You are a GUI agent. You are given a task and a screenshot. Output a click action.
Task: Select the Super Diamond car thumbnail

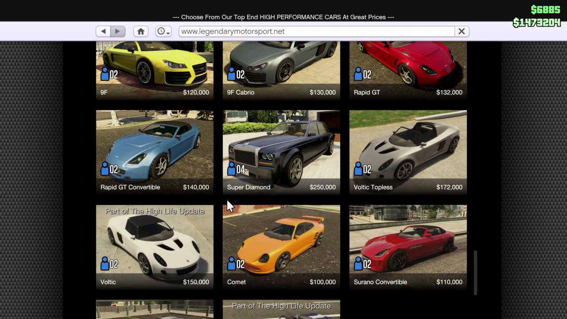281,152
